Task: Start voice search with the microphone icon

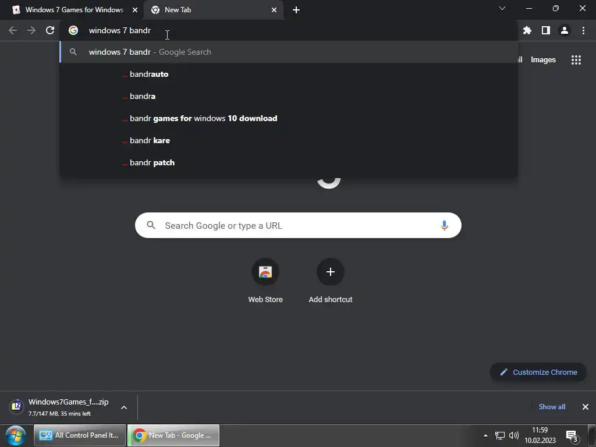Action: (x=444, y=225)
